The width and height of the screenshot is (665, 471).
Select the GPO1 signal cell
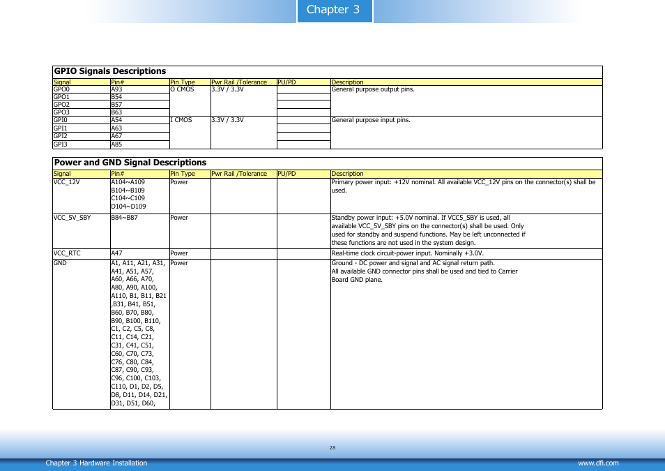click(x=82, y=97)
